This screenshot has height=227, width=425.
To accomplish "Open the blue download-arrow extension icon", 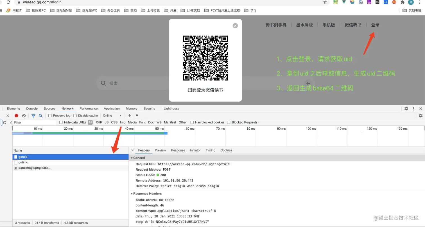I will pos(386,2).
